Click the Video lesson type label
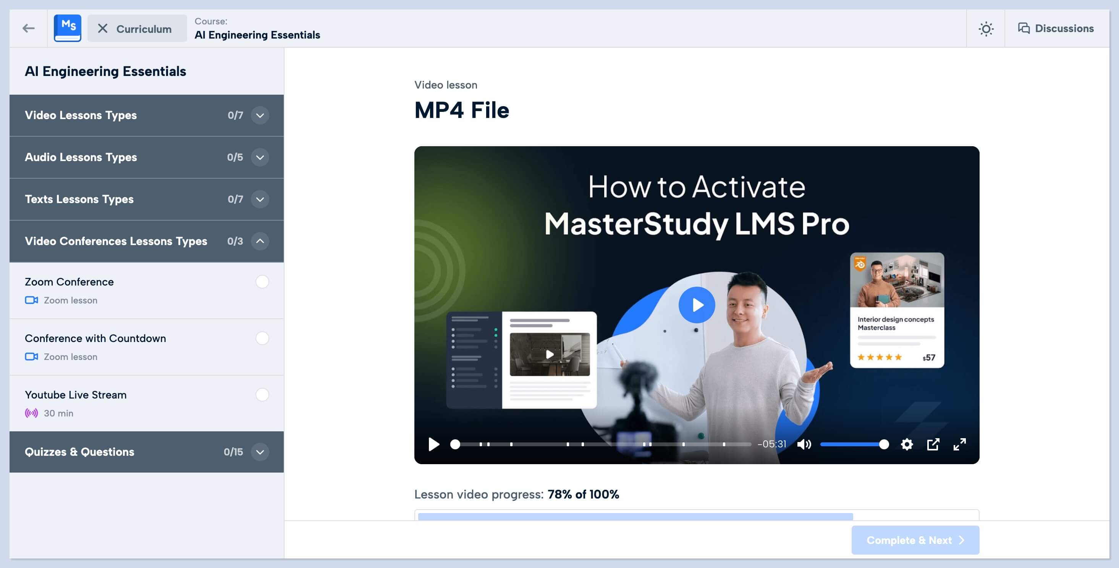This screenshot has height=568, width=1119. [446, 85]
